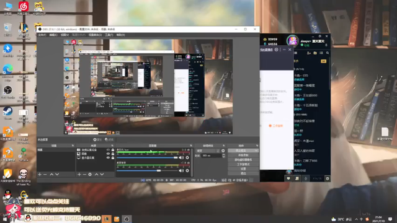Toggle the lock on the image source
Viewport: 397px width, 223px height.
(x=113, y=154)
